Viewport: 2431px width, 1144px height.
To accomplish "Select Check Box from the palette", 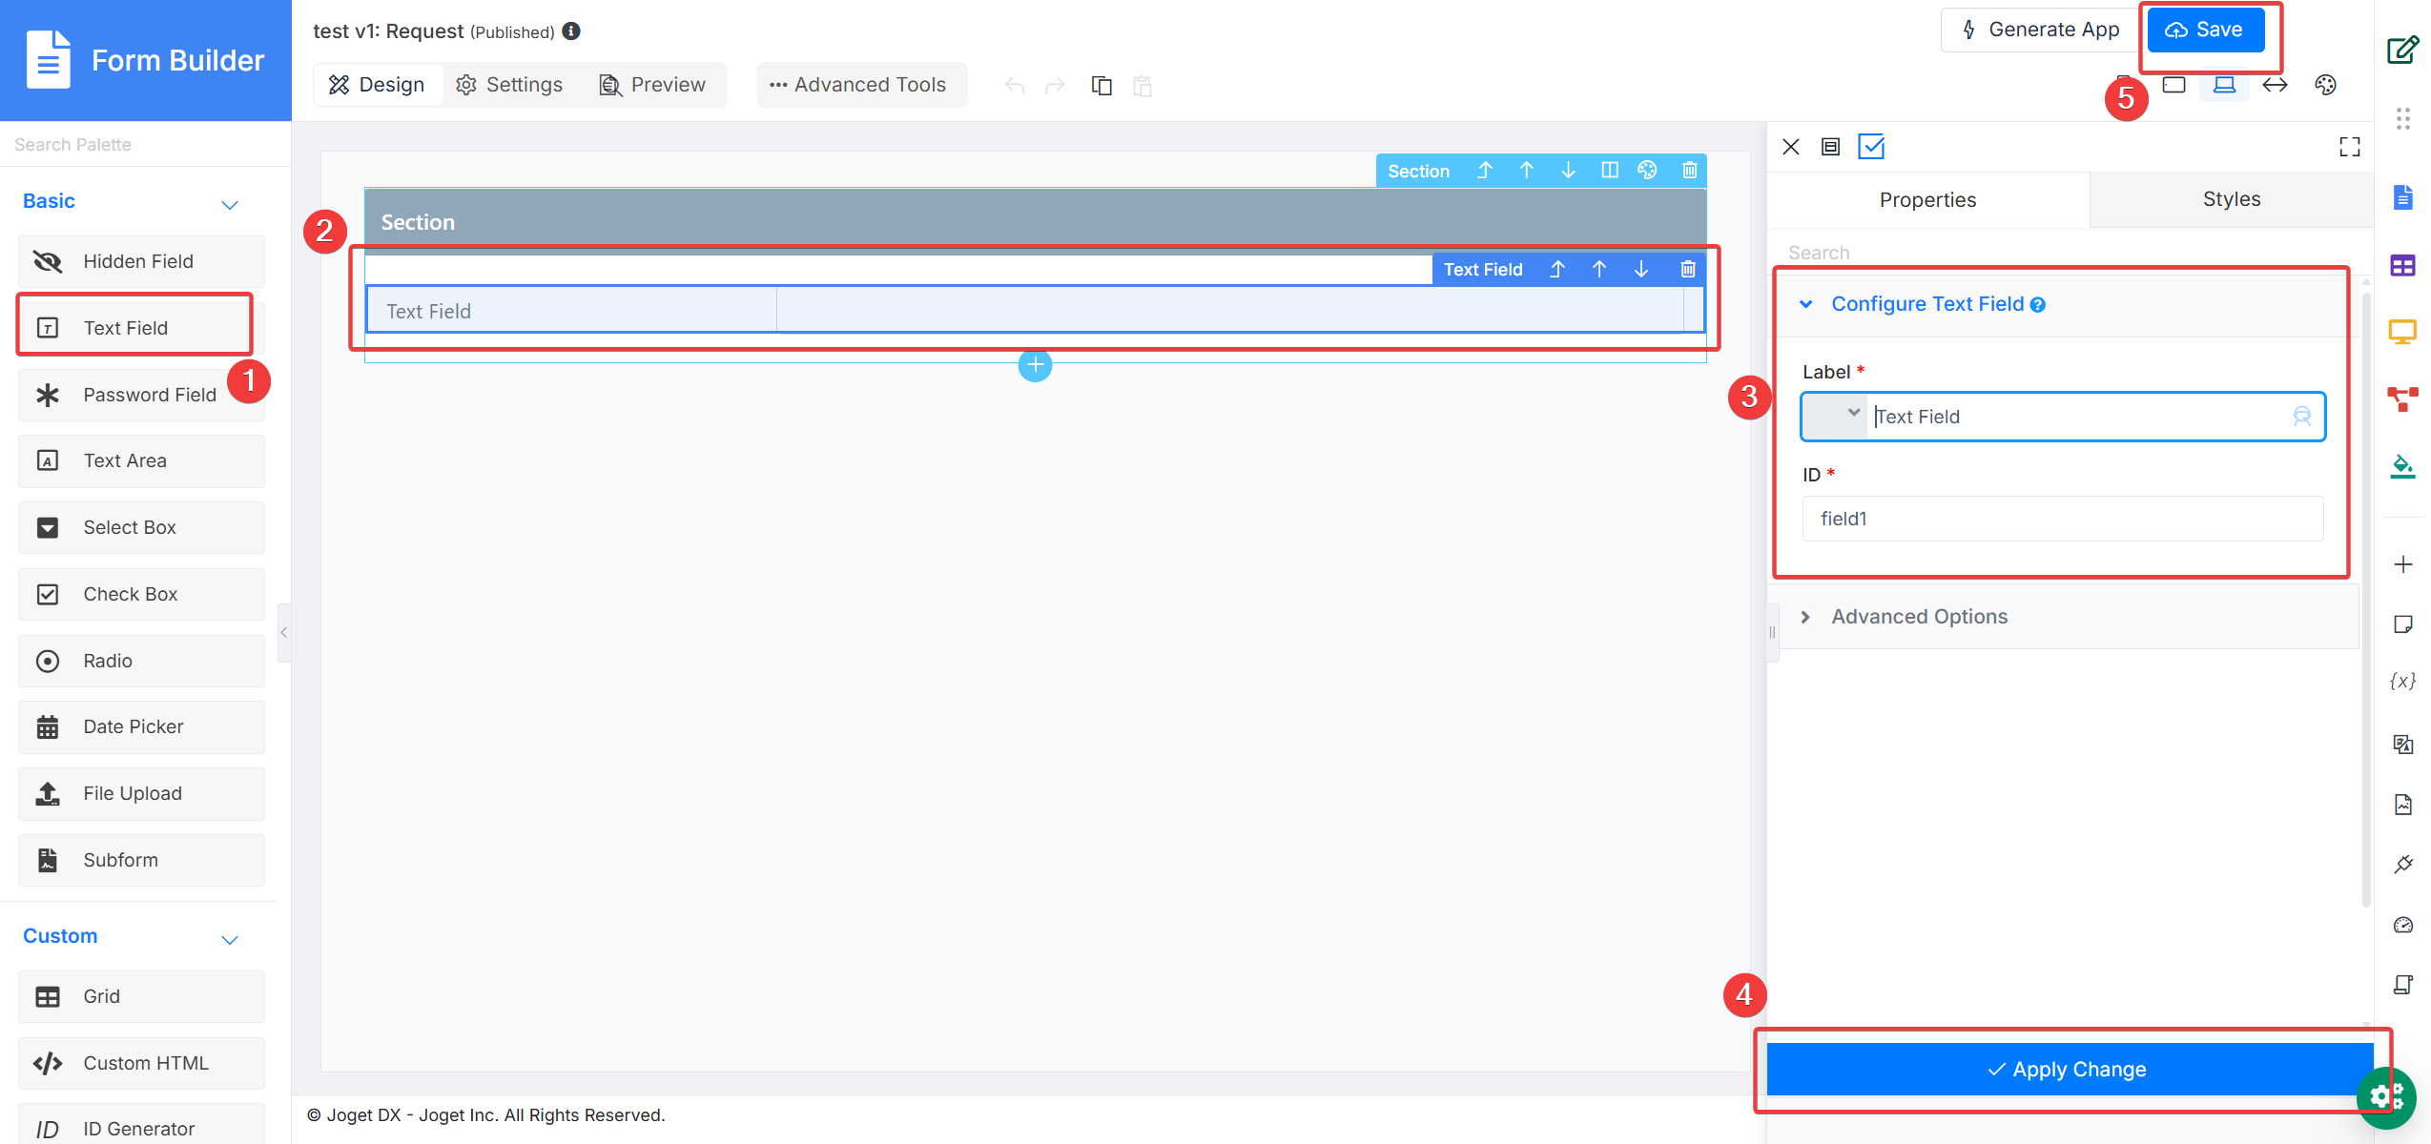I will point(141,594).
